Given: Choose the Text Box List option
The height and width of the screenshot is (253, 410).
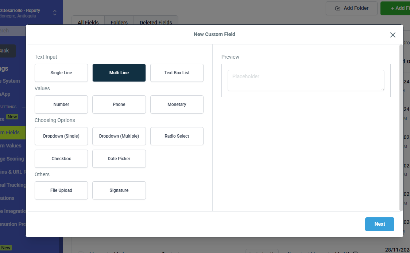Looking at the screenshot, I should pyautogui.click(x=177, y=73).
